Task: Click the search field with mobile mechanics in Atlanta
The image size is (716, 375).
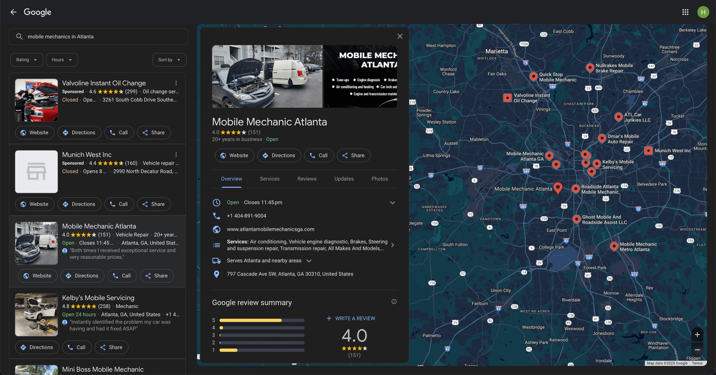Action: pyautogui.click(x=98, y=37)
